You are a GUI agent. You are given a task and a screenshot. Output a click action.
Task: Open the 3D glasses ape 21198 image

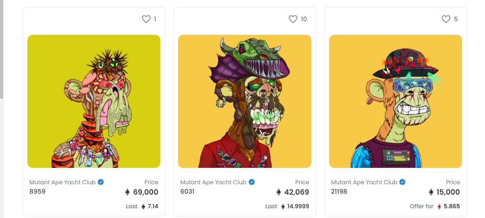pyautogui.click(x=396, y=101)
